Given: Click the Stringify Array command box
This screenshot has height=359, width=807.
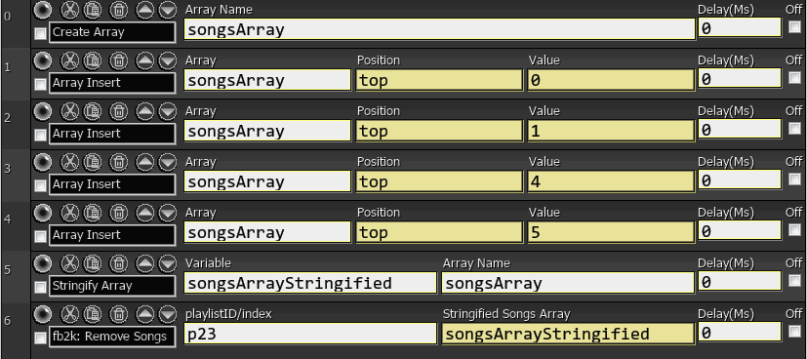Looking at the screenshot, I should [112, 286].
